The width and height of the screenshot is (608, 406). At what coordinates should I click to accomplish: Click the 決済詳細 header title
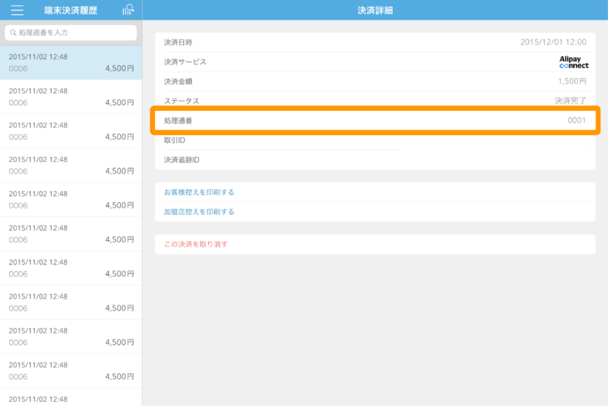tap(375, 10)
